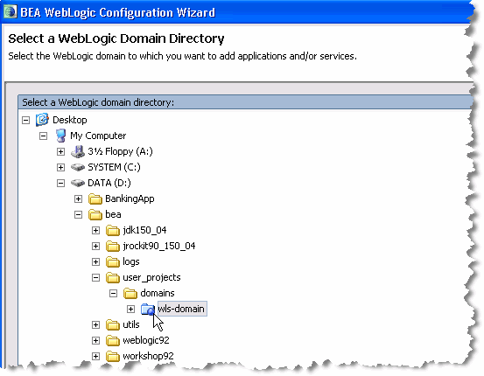
Task: Select the DATA (D:) label
Action: pyautogui.click(x=109, y=183)
